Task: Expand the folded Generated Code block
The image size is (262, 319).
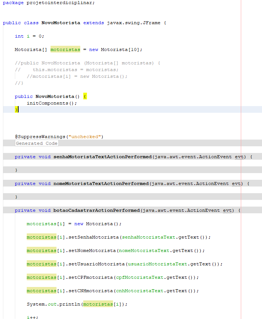Action: (x=37, y=143)
